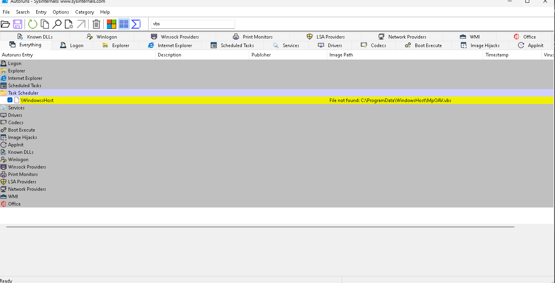Switch to the Network Providers tab
This screenshot has width=555, height=283.
coord(402,37)
